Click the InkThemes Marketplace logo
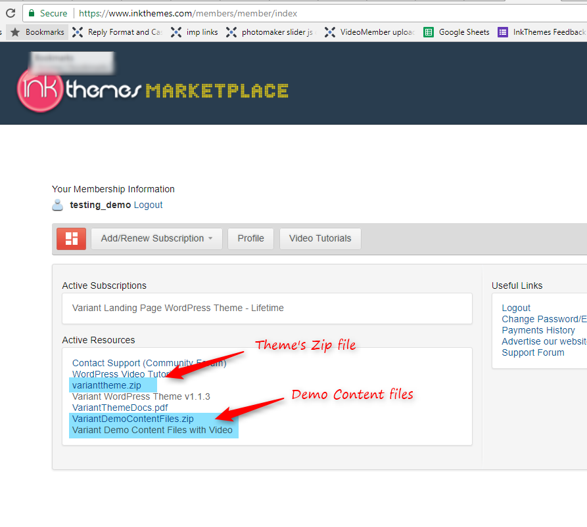587x527 pixels. point(153,90)
